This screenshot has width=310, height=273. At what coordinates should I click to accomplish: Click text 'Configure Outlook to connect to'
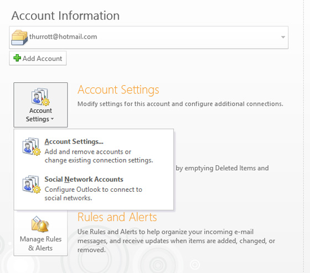click(94, 190)
